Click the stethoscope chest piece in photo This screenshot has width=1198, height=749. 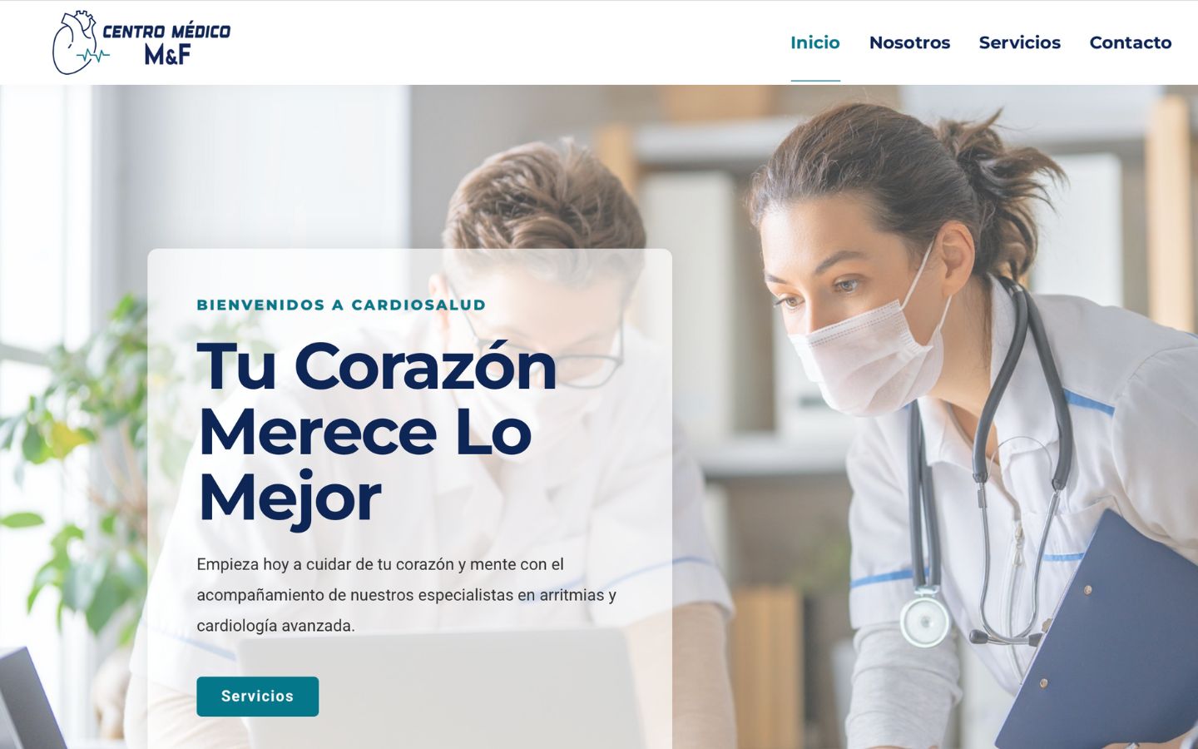(925, 618)
